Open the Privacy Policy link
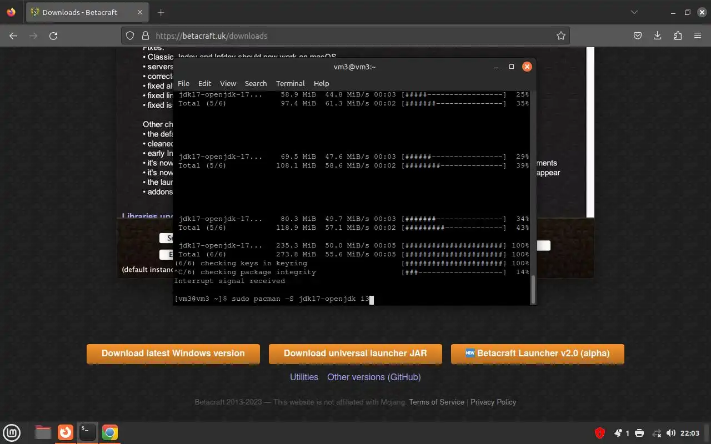Screen dimensions: 711x444 (493, 402)
